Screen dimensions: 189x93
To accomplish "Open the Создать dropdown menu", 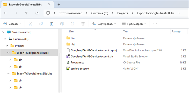I will [12, 24].
